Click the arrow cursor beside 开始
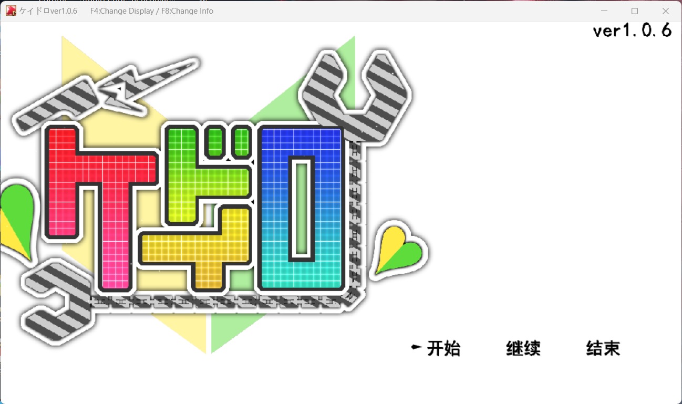 (416, 346)
